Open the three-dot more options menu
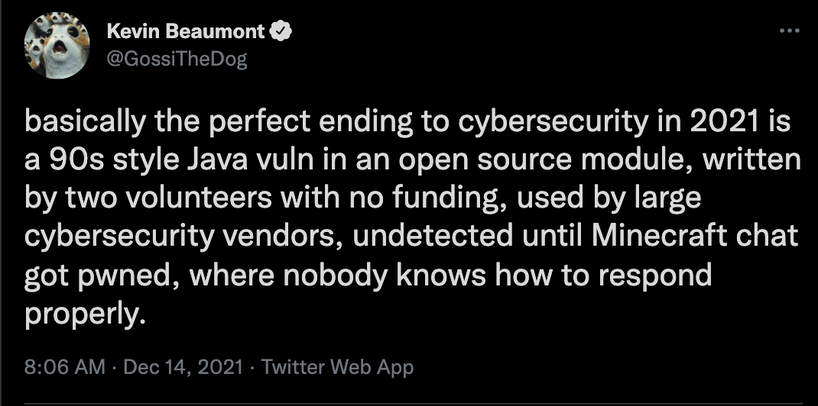 coord(789,31)
